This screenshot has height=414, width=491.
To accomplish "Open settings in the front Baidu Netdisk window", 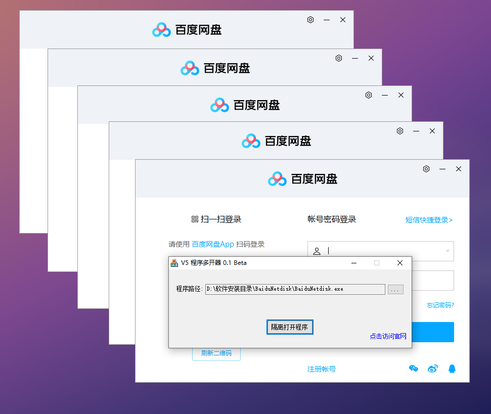I will click(x=426, y=169).
